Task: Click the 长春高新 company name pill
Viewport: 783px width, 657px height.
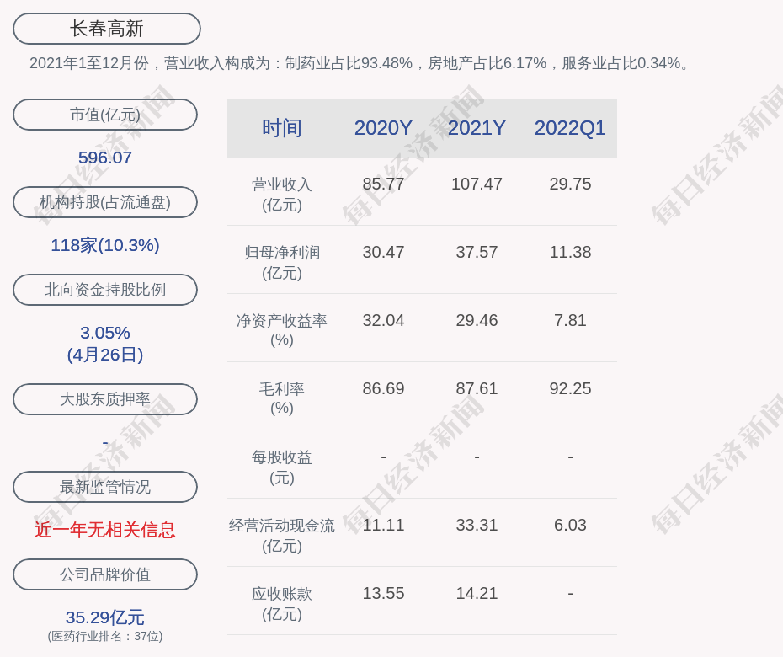Action: click(106, 29)
